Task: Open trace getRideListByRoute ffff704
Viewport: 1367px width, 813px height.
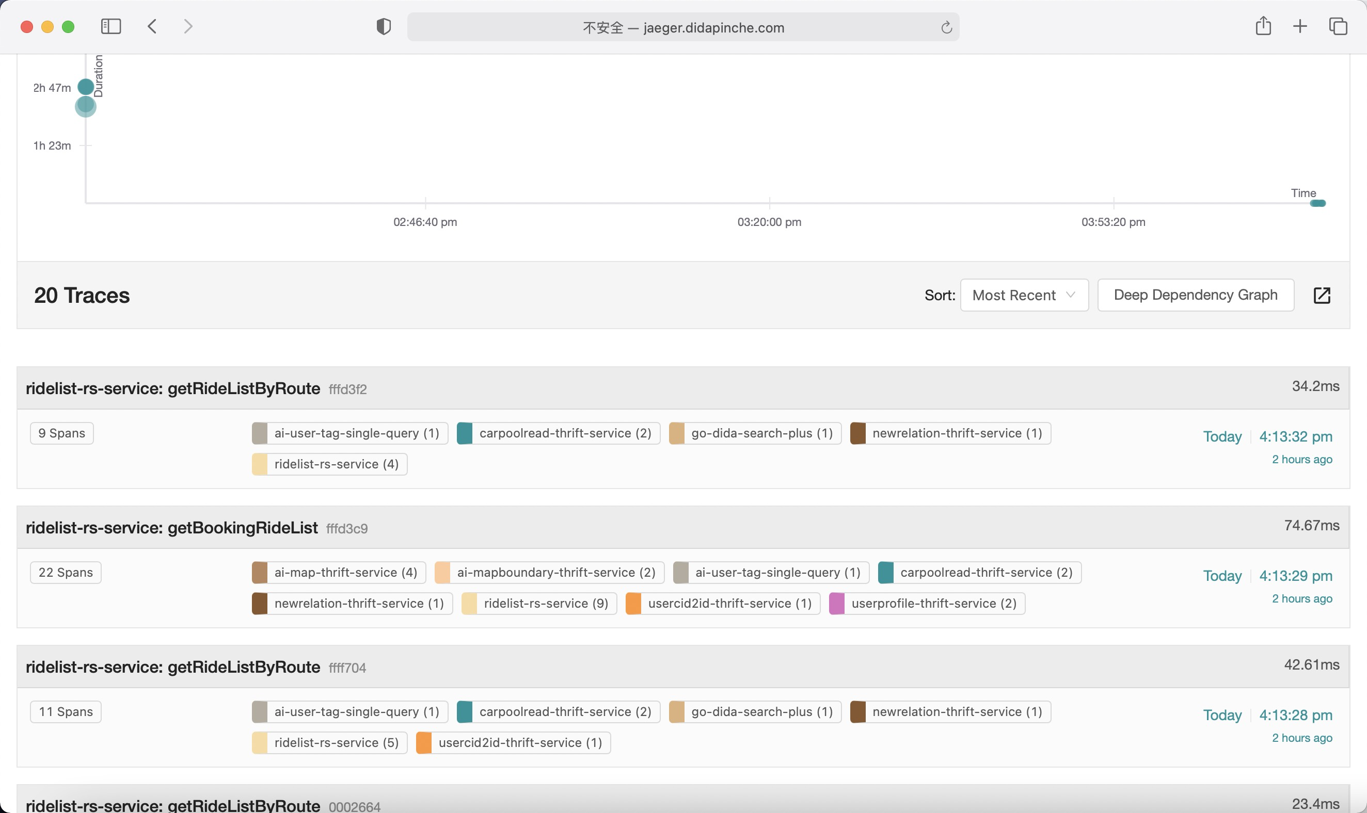Action: (x=173, y=666)
